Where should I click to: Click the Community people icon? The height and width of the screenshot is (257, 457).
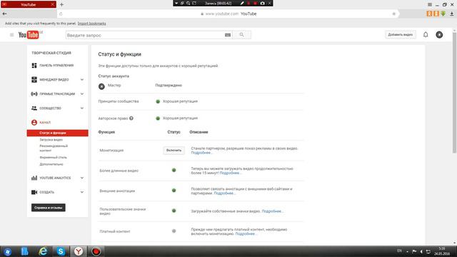(x=34, y=108)
